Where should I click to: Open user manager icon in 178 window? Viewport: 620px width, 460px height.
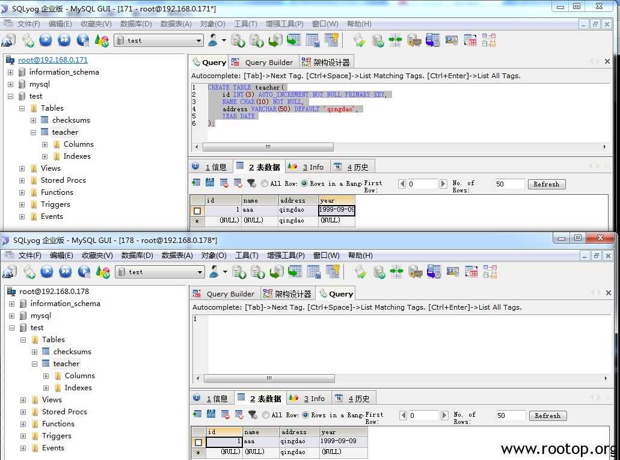click(x=214, y=271)
